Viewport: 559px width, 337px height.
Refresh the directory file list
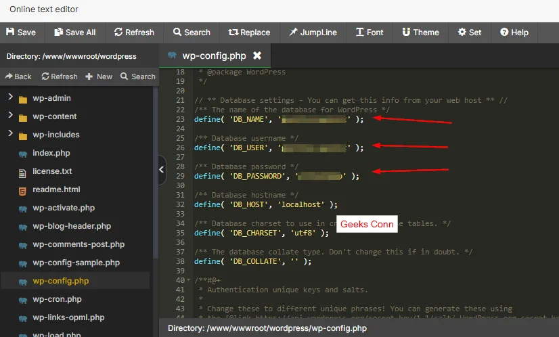tap(59, 76)
